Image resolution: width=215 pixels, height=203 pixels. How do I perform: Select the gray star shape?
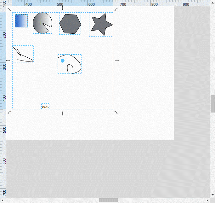coord(102,25)
